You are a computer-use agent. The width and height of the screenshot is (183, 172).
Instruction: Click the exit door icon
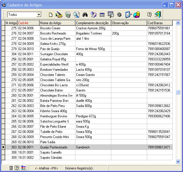click(158, 15)
